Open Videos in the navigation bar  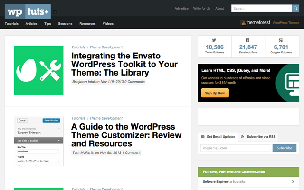(108, 24)
